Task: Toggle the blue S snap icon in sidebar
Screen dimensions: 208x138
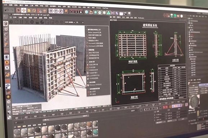Action: click(6, 57)
